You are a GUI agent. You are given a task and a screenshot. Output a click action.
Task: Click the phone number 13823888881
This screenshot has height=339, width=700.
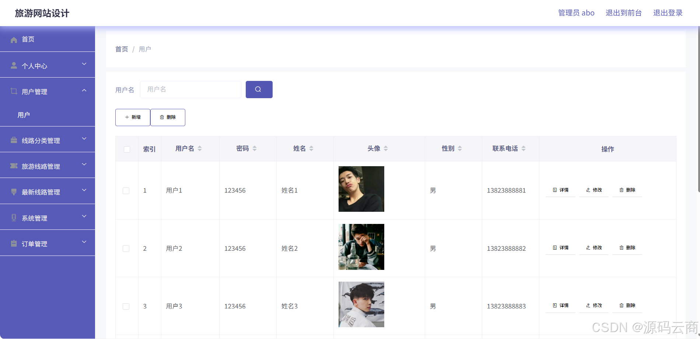click(x=506, y=190)
